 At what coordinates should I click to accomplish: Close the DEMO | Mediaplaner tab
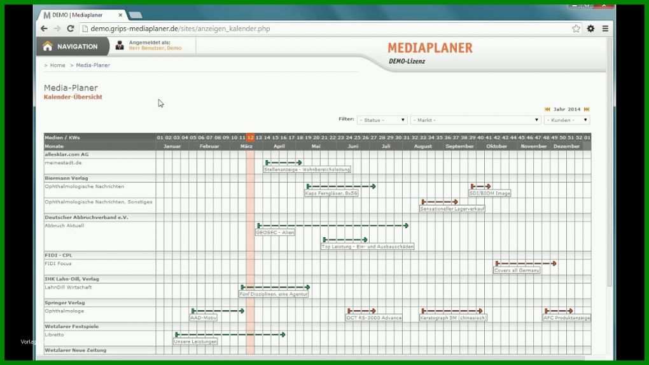pyautogui.click(x=120, y=15)
